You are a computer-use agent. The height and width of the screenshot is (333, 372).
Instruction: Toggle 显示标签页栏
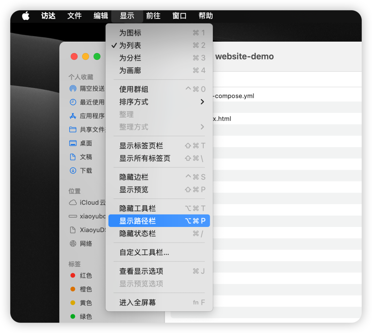point(159,146)
